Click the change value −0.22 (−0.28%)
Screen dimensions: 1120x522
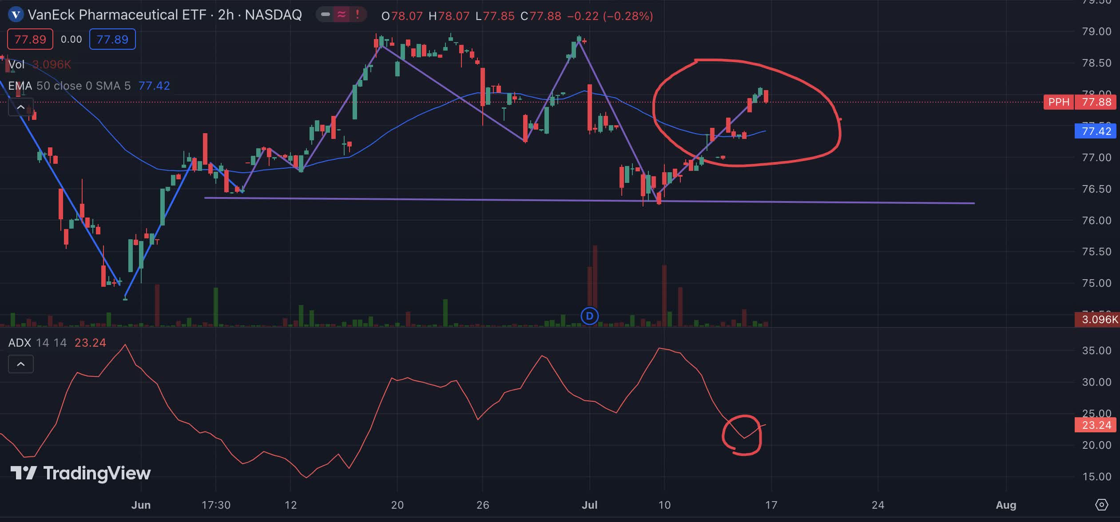[610, 16]
